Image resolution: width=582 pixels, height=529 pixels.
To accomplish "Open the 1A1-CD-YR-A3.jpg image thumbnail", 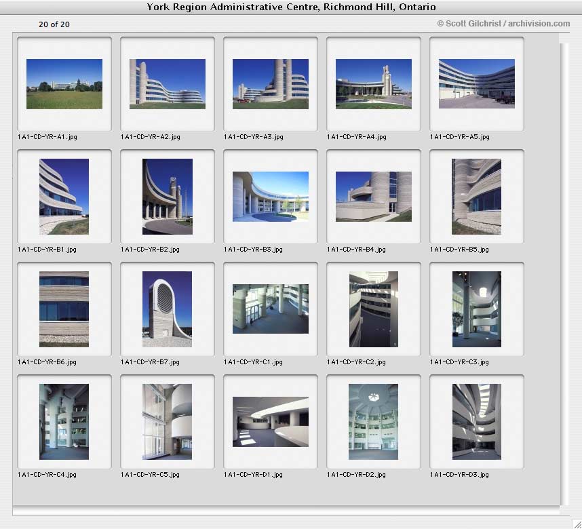I will tap(271, 84).
